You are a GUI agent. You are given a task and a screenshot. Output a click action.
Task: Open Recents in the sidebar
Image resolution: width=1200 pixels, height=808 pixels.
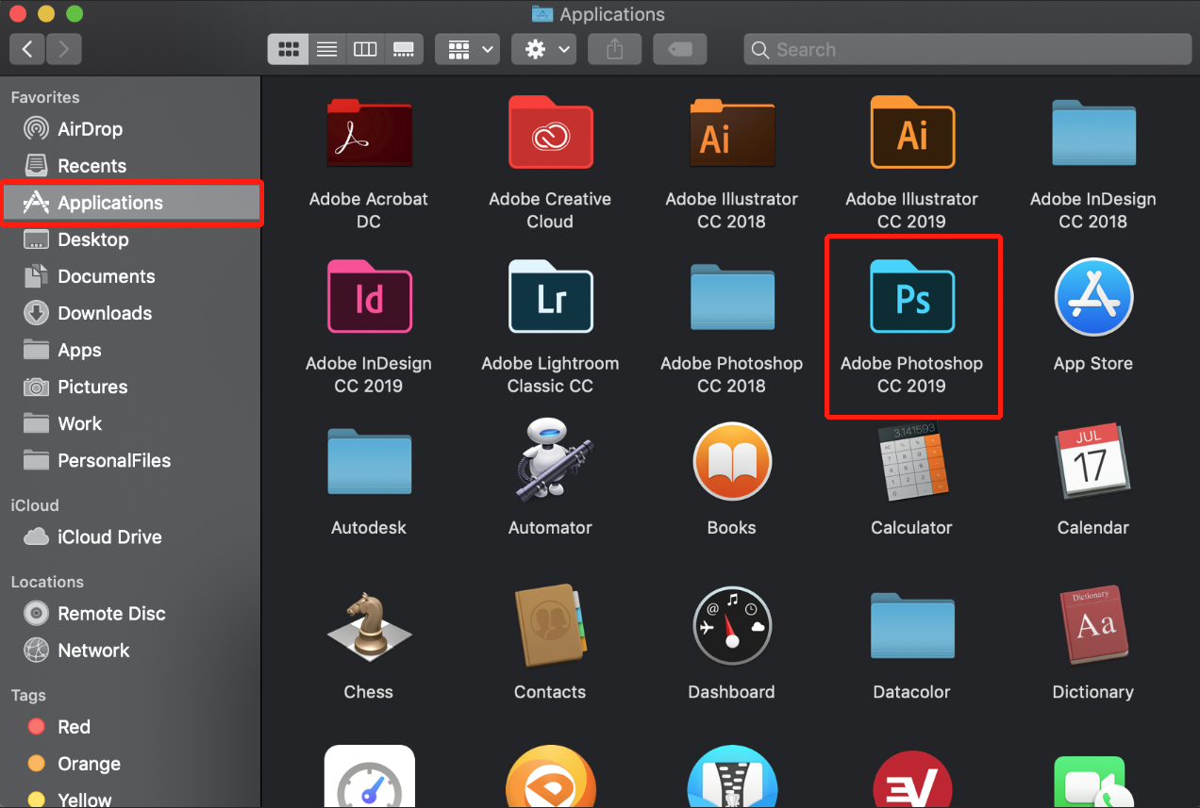[x=130, y=166]
